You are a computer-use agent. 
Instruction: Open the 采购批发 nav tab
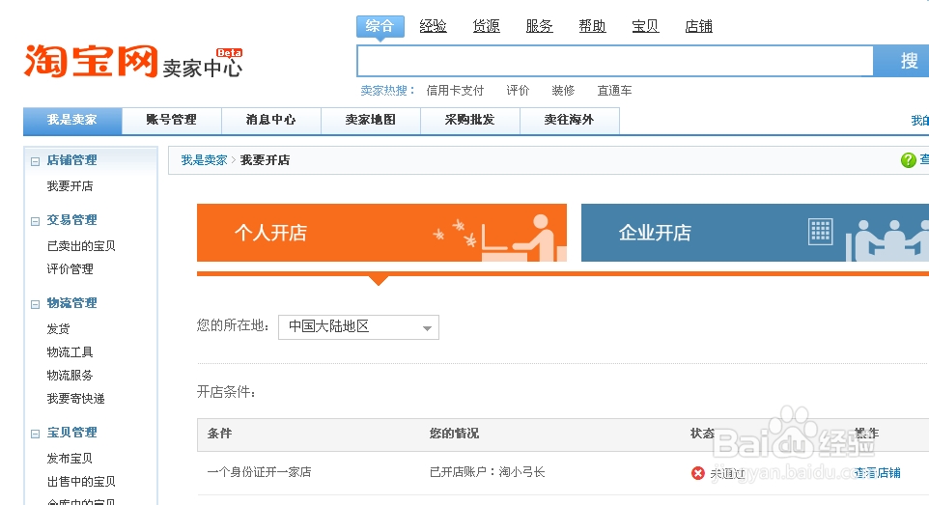point(470,121)
